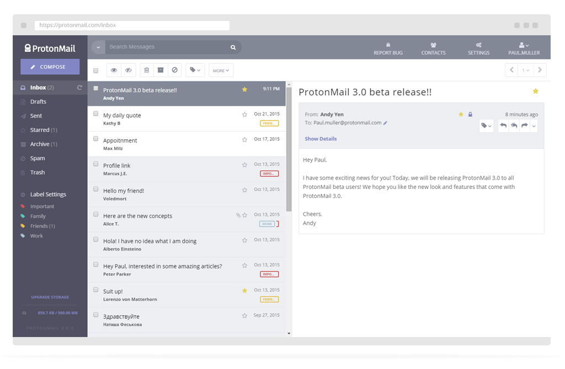This screenshot has width=565, height=369.
Task: Click the storage usage progress bar
Action: [50, 312]
